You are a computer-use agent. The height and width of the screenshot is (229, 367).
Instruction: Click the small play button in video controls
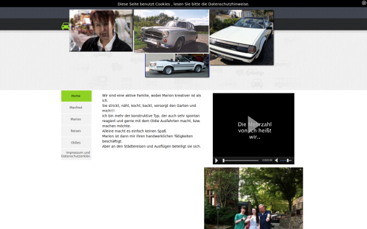(x=217, y=160)
